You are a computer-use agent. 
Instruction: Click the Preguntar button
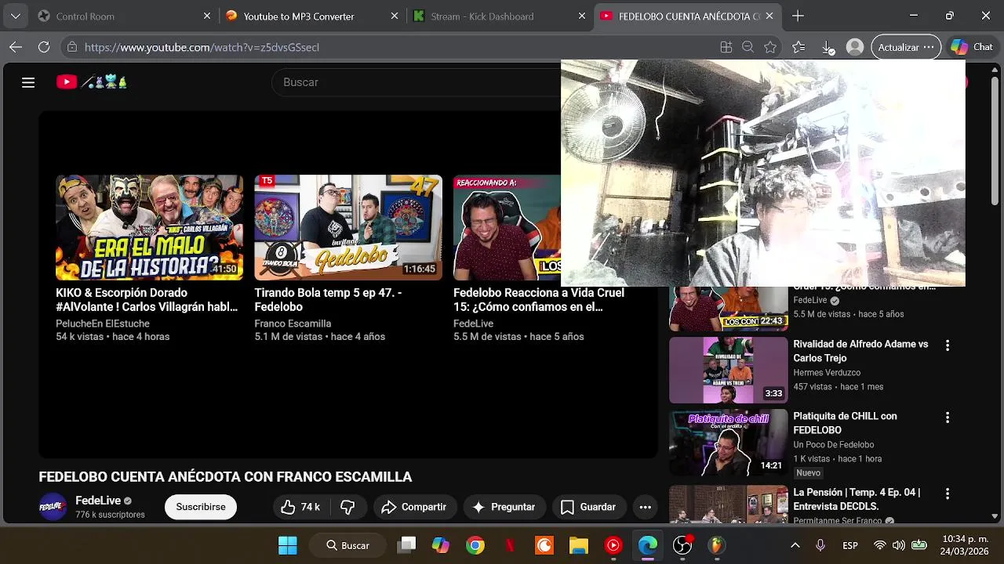[x=504, y=507]
